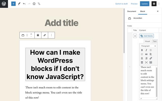Open the more tools and options menu
The width and height of the screenshot is (162, 101).
point(159,4)
